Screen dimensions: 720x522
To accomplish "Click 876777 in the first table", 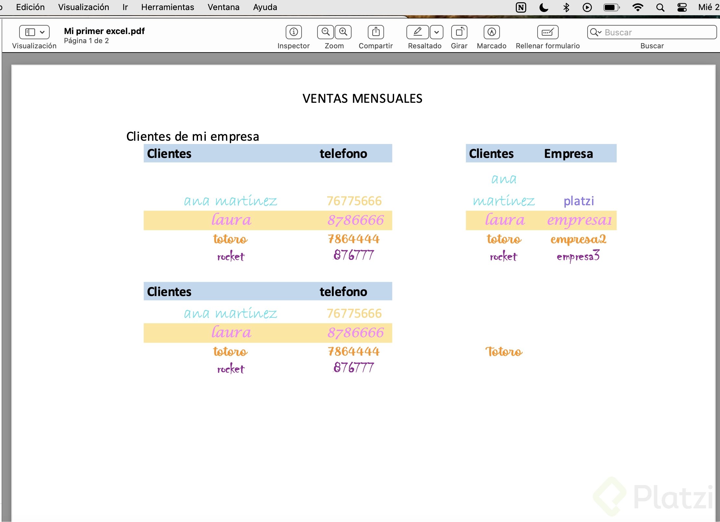I will pyautogui.click(x=354, y=255).
